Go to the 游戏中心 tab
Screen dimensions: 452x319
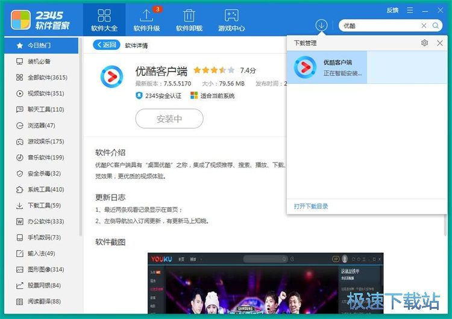[x=231, y=20]
